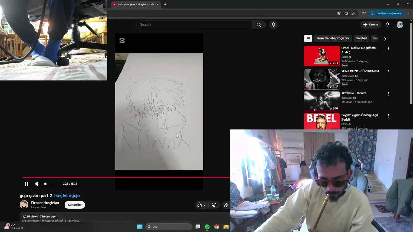Bookmark this page with the star icon
This screenshot has height=232, width=413.
[353, 14]
